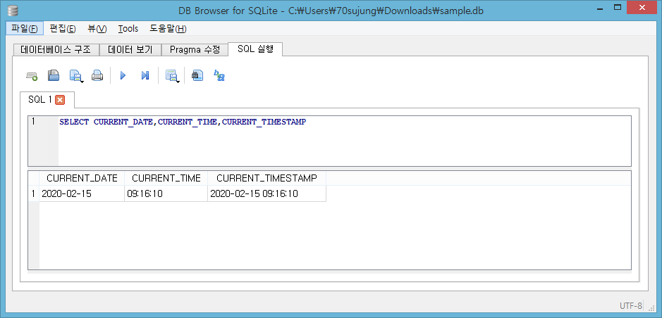Click inside the SQL editor query text

click(x=183, y=122)
